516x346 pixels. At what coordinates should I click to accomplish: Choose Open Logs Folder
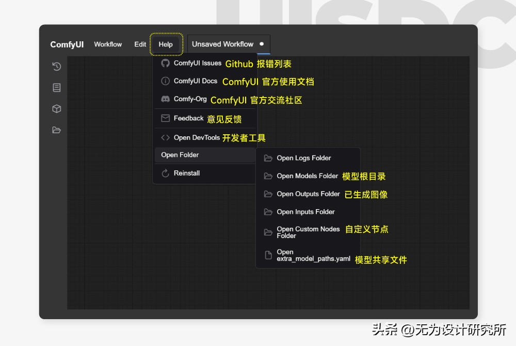[308, 159]
